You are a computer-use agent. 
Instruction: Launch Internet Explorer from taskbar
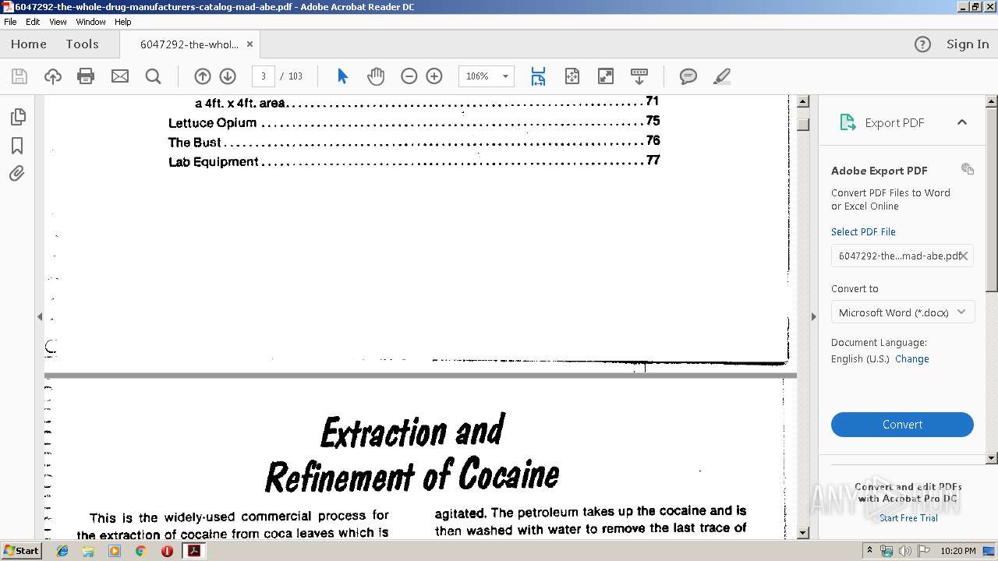click(x=62, y=550)
